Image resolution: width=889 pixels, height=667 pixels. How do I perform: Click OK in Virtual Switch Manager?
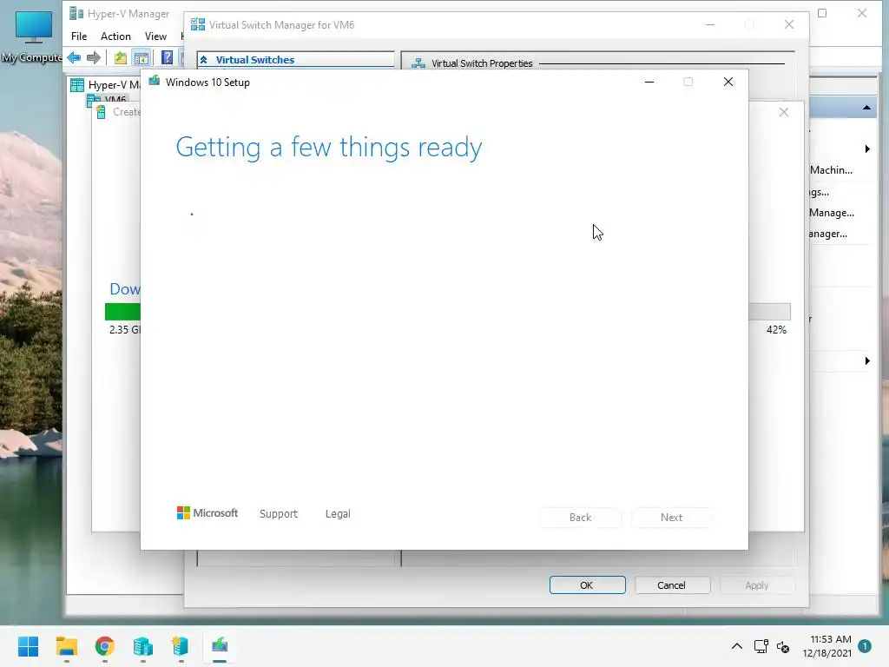pos(587,584)
